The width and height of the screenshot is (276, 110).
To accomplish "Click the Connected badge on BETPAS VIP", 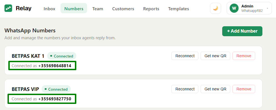I will pos(56,89).
